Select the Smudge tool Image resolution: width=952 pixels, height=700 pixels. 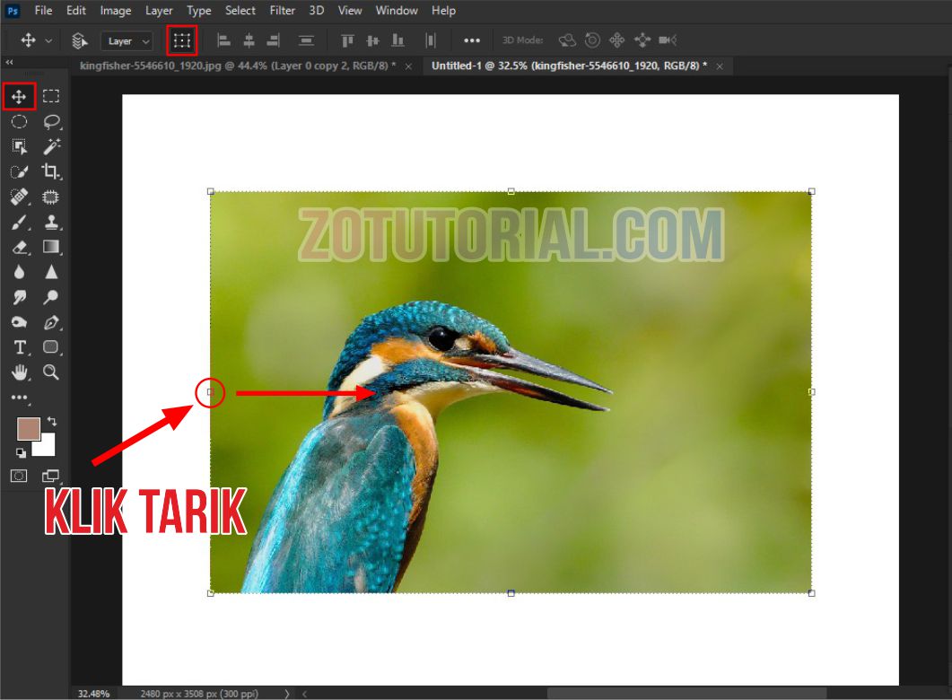(19, 297)
